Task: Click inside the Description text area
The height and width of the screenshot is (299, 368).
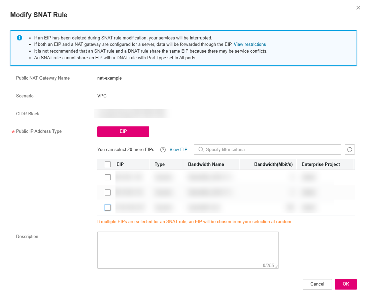Action: pos(188,250)
